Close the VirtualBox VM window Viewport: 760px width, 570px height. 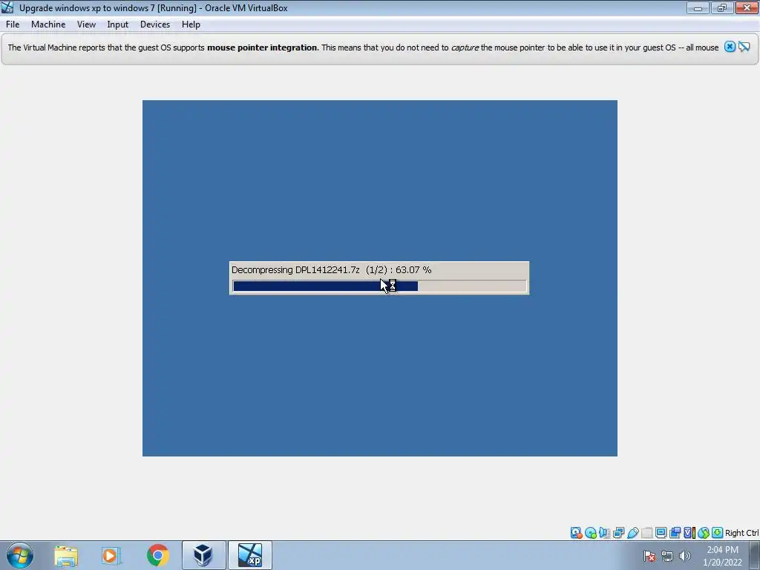click(x=747, y=7)
